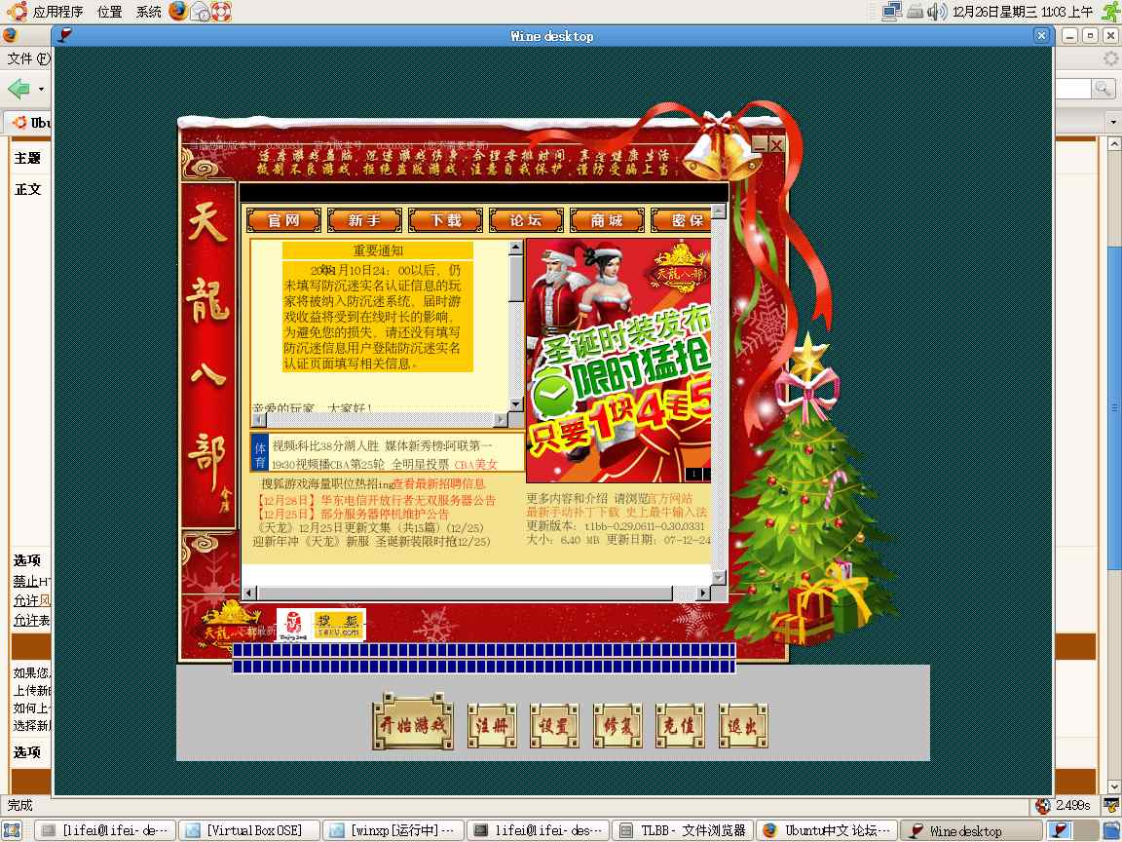This screenshot has width=1122, height=842.
Task: Close the Wine desktop window
Action: click(1041, 35)
